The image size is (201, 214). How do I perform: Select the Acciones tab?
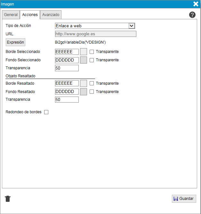click(x=30, y=15)
